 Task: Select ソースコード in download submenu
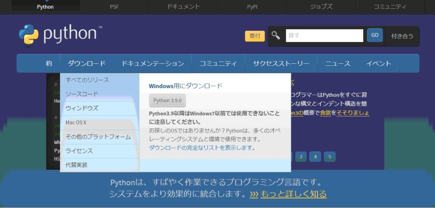point(99,94)
